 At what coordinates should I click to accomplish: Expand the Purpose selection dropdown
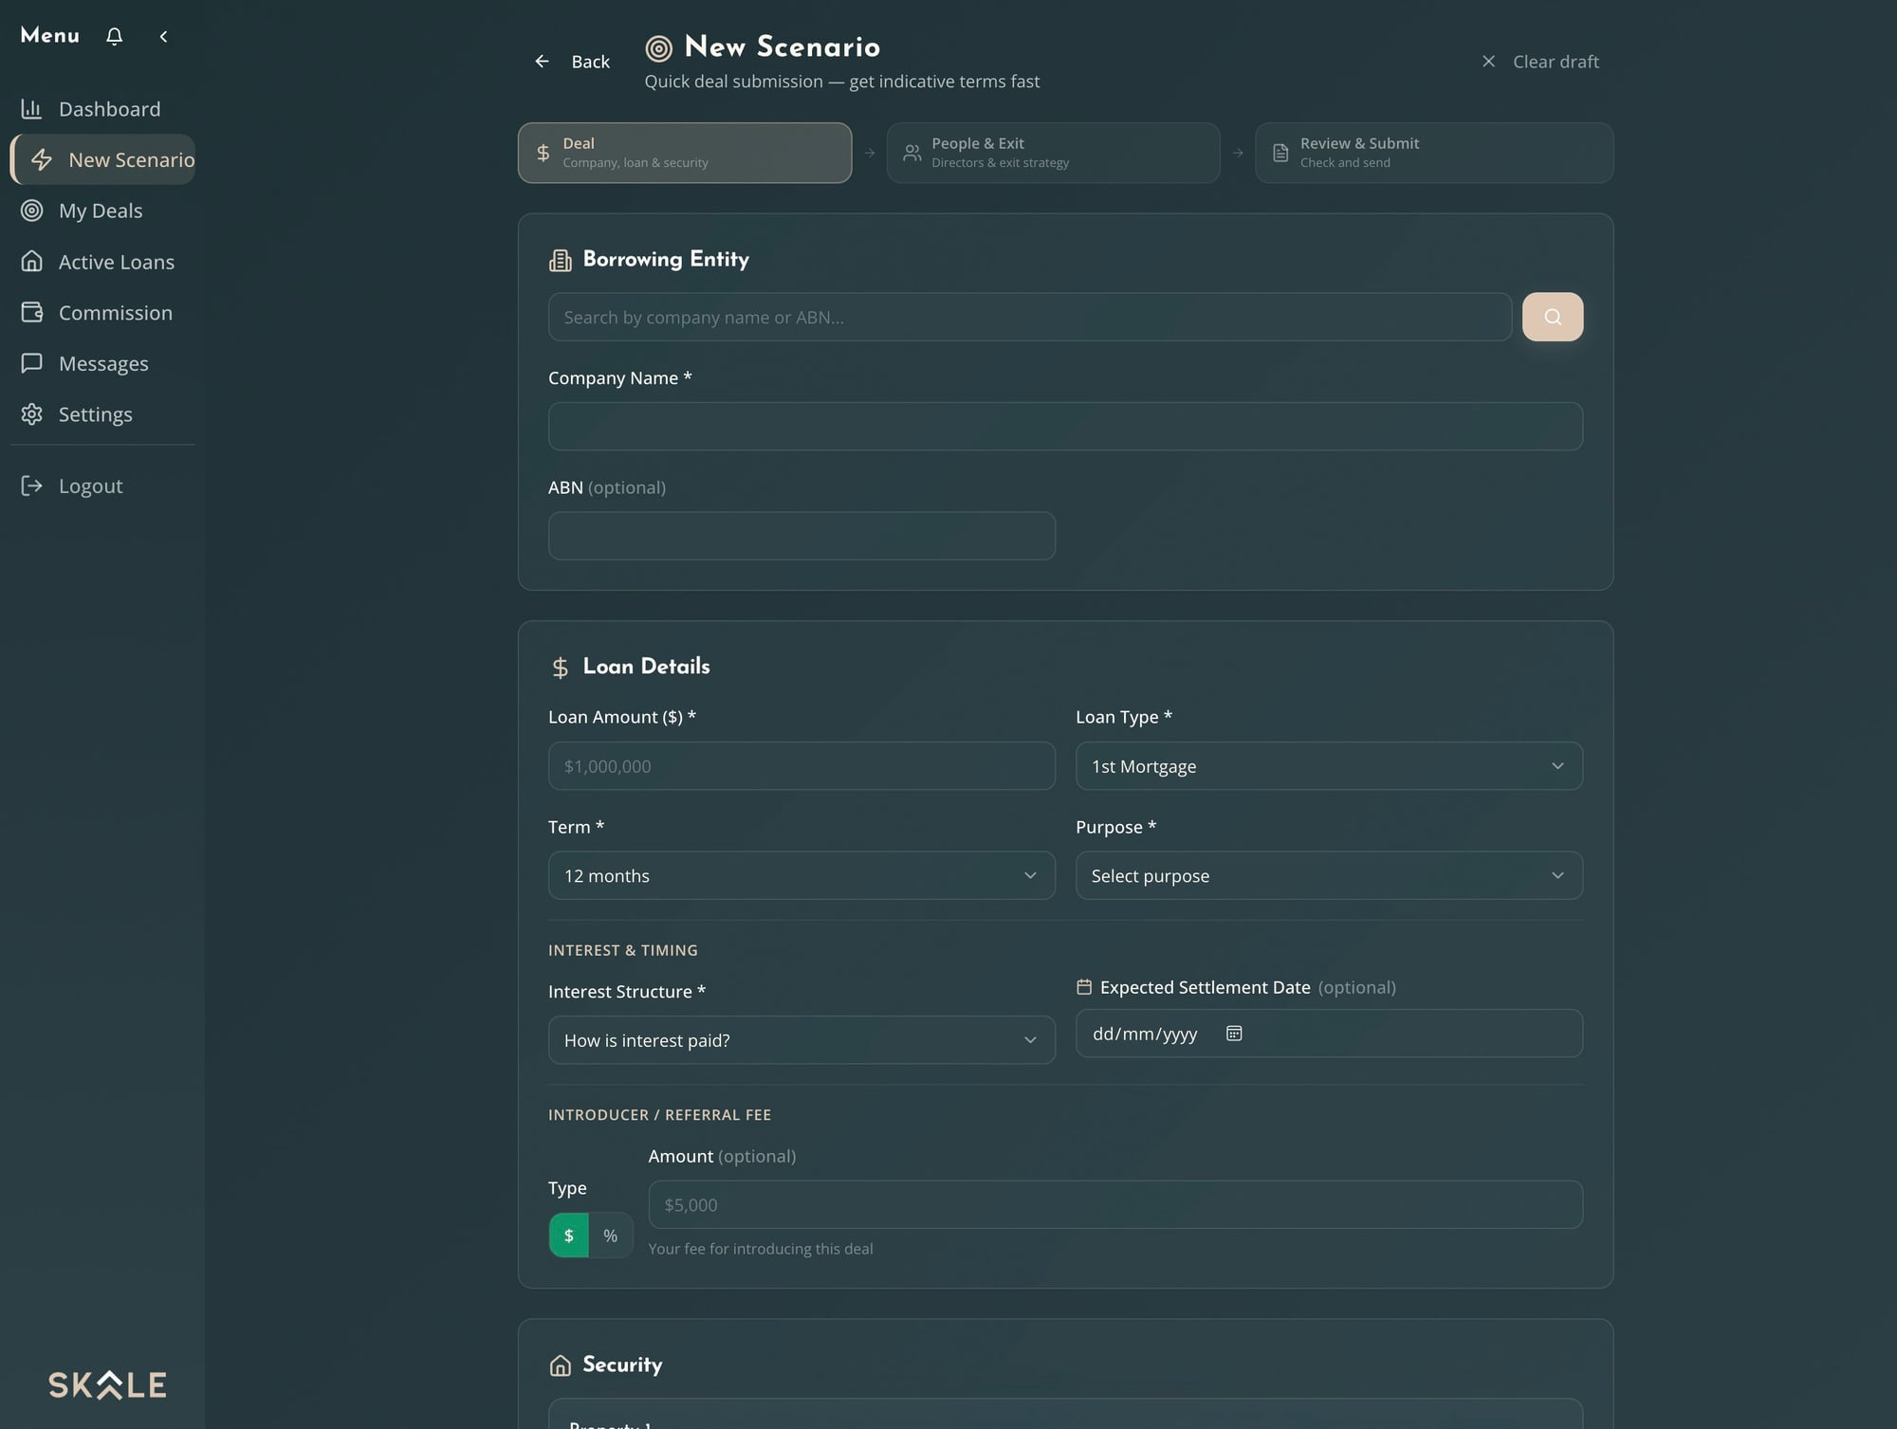pyautogui.click(x=1328, y=875)
